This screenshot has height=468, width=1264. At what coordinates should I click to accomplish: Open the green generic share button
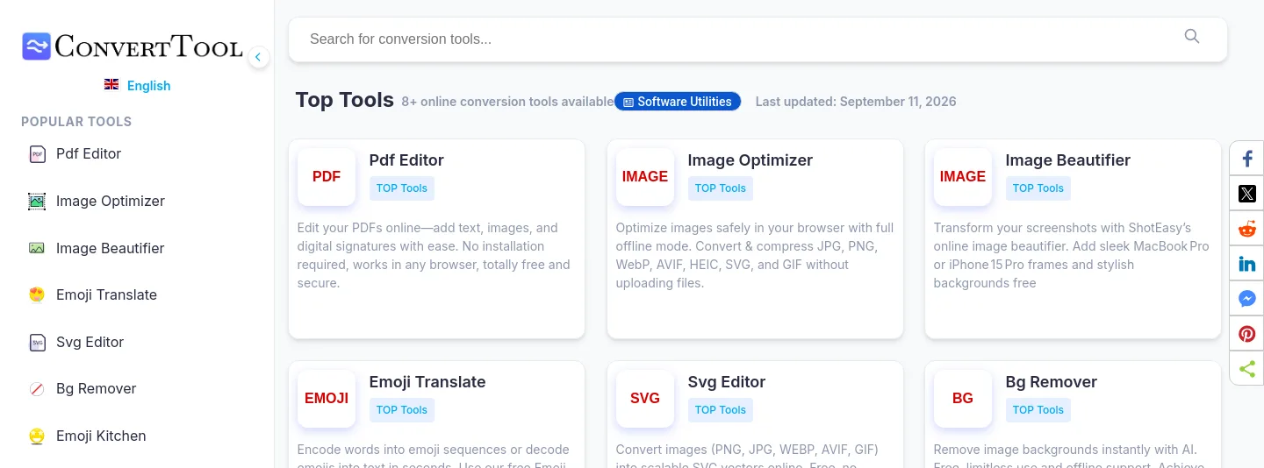pyautogui.click(x=1247, y=369)
